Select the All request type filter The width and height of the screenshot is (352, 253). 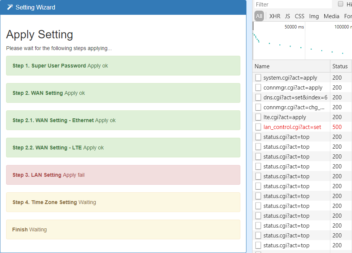(259, 16)
